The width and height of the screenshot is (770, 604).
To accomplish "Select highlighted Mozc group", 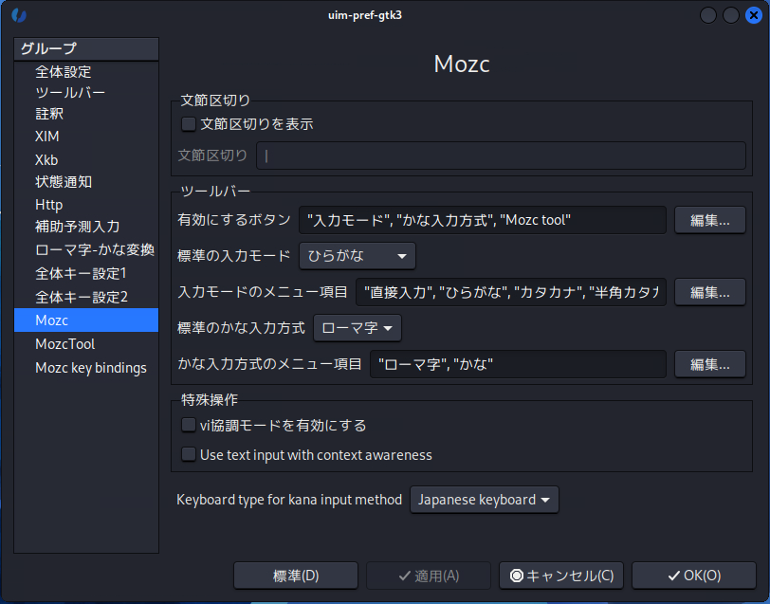I will point(86,320).
